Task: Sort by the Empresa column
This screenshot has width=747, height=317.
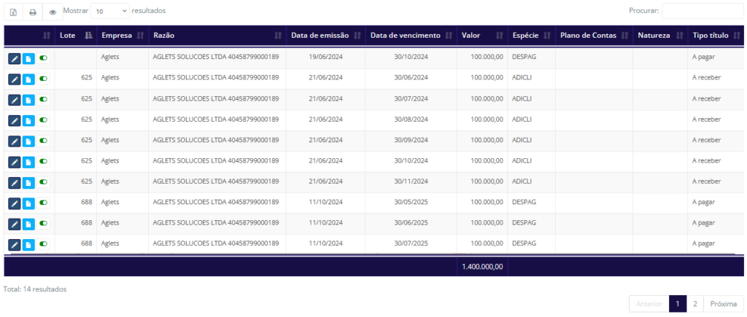Action: click(x=123, y=36)
